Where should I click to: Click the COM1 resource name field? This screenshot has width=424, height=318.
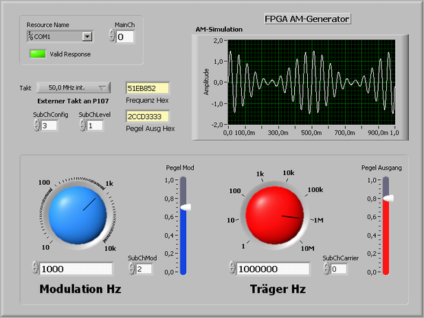[x=60, y=36]
